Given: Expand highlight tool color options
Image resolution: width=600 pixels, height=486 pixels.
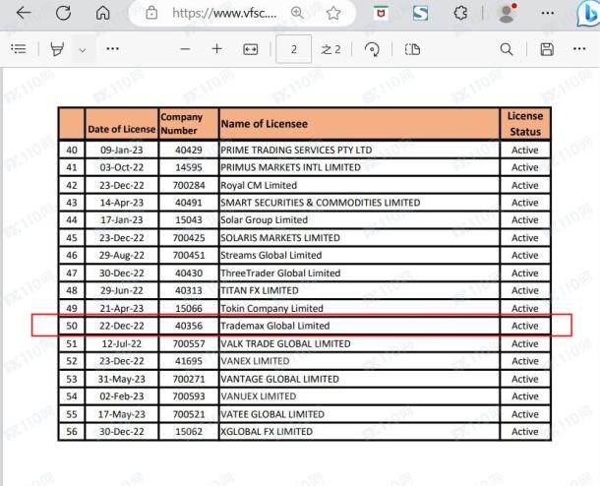Looking at the screenshot, I should click(83, 50).
